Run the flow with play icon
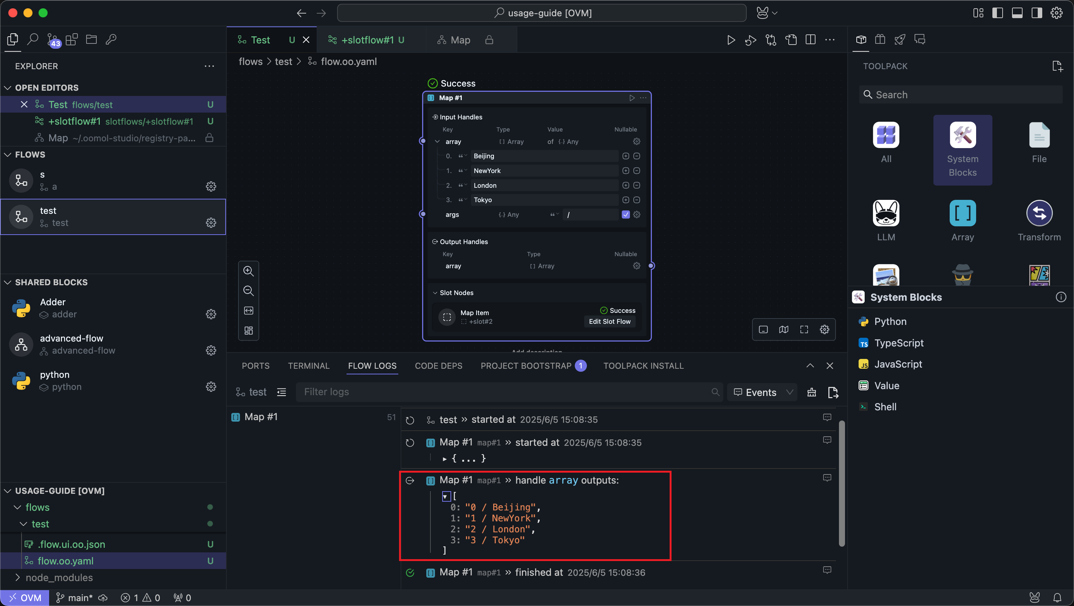 click(x=731, y=40)
